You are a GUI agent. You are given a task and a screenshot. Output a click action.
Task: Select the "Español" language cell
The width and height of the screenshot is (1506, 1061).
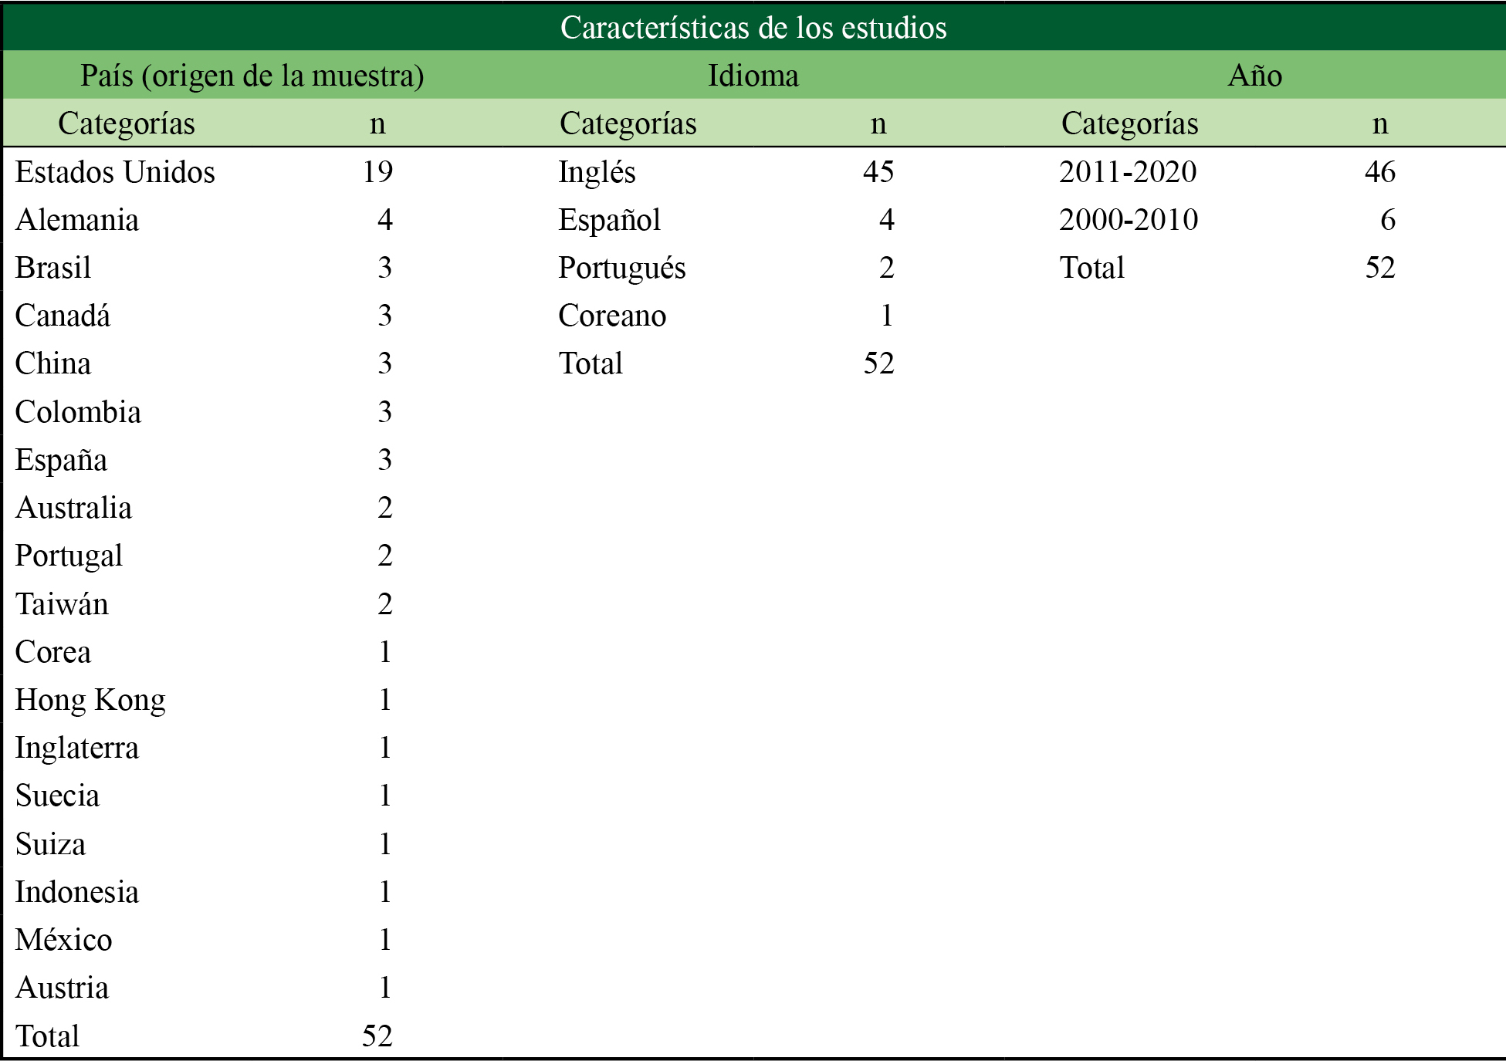[x=609, y=220]
